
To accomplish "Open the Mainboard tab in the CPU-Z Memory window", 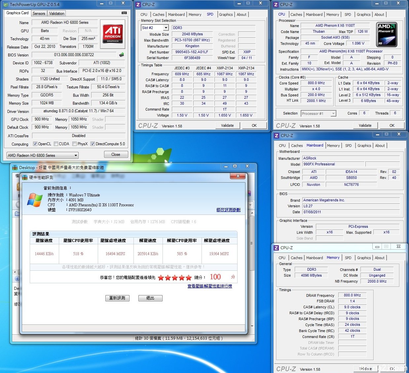I will 315,258.
